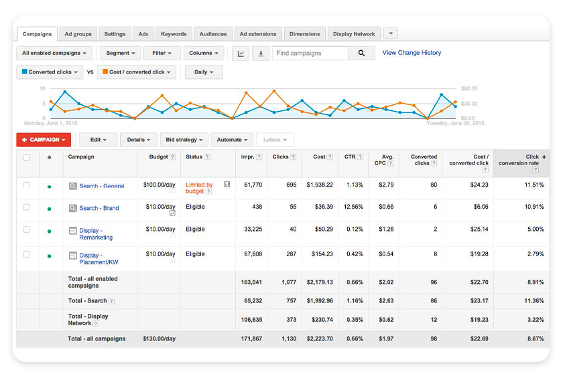Click the blue Converted clicks metric swatch

click(25, 72)
